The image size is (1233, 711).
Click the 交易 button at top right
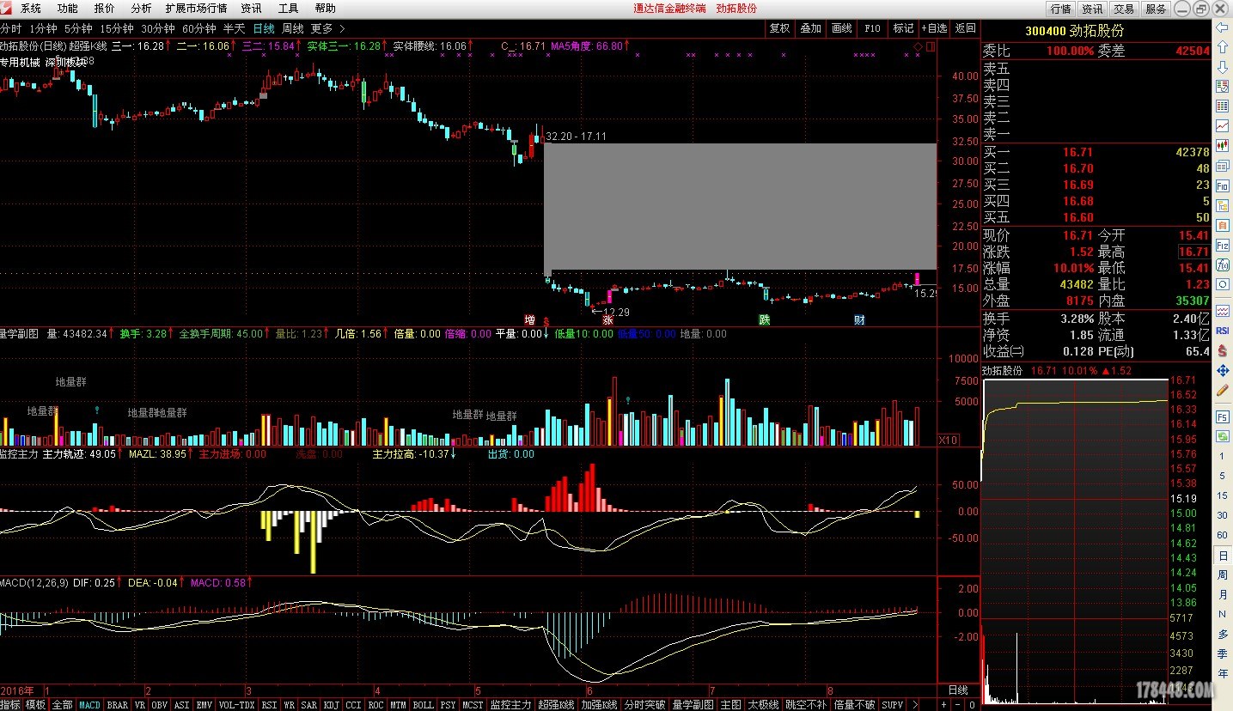(1124, 9)
